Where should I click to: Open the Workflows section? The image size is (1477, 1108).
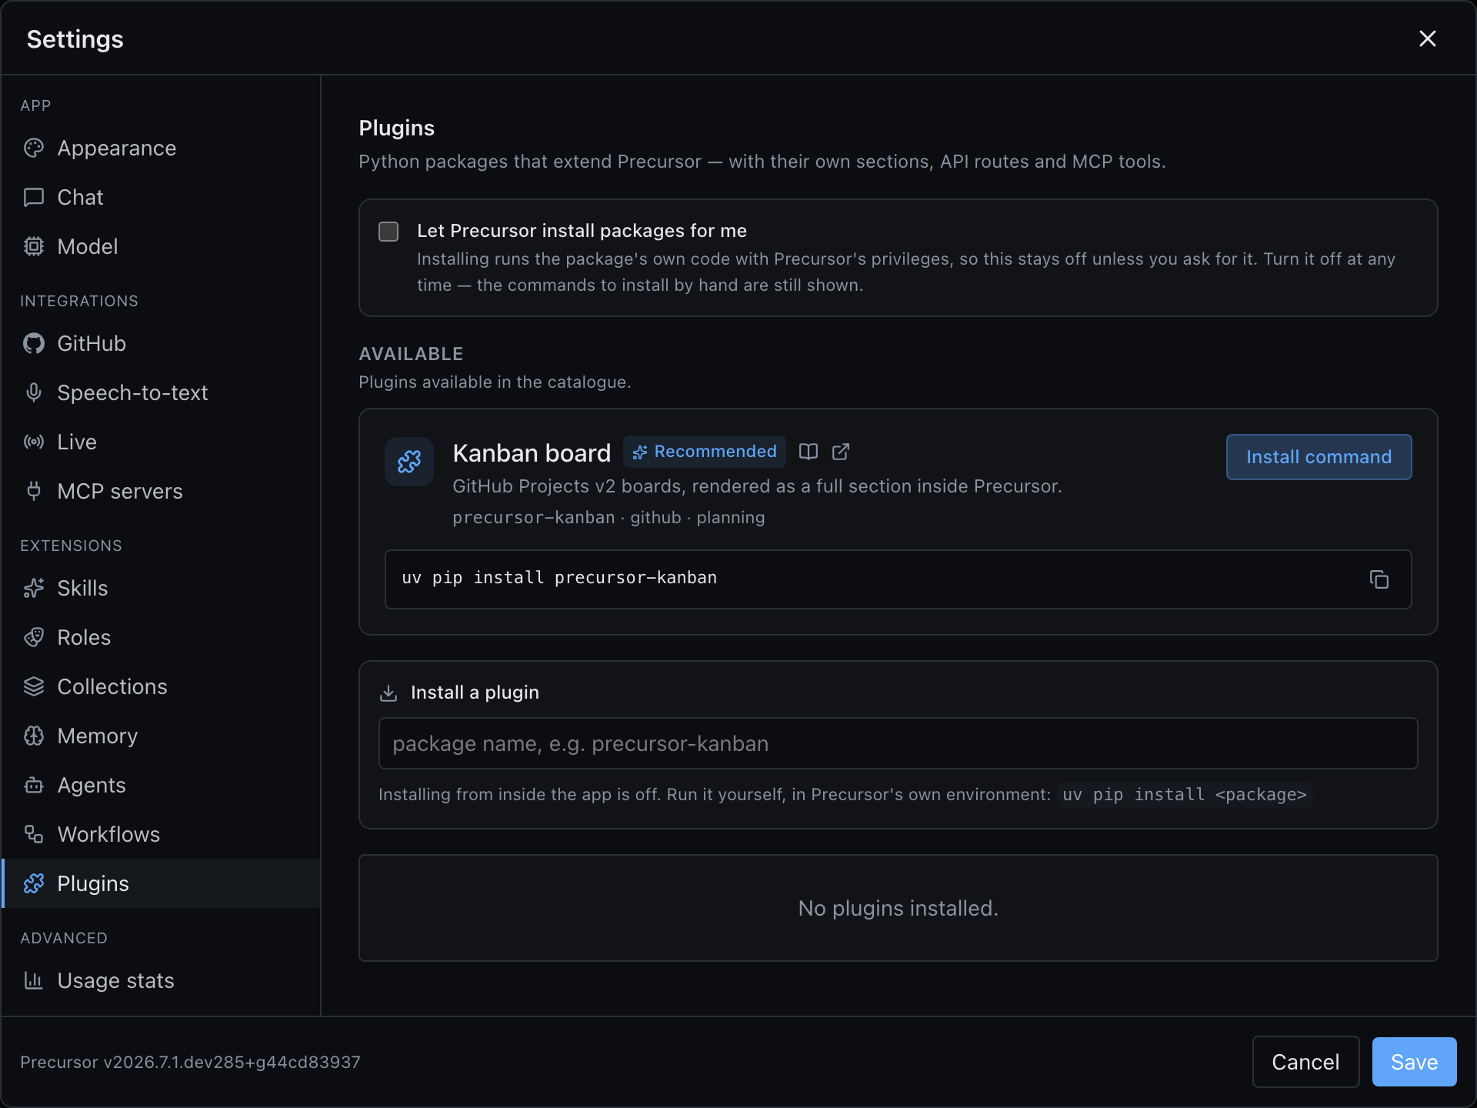pyautogui.click(x=161, y=834)
